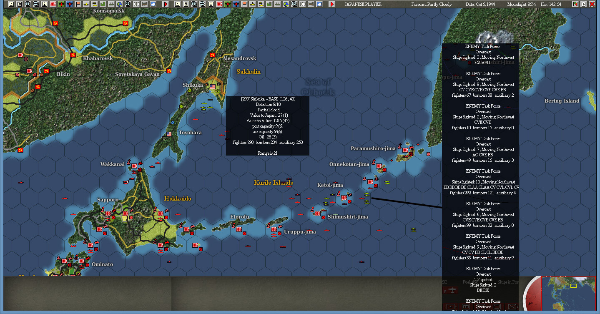This screenshot has width=600, height=314.
Task: Open the colored globe icon in the right toolbar set
Action: [286, 4]
